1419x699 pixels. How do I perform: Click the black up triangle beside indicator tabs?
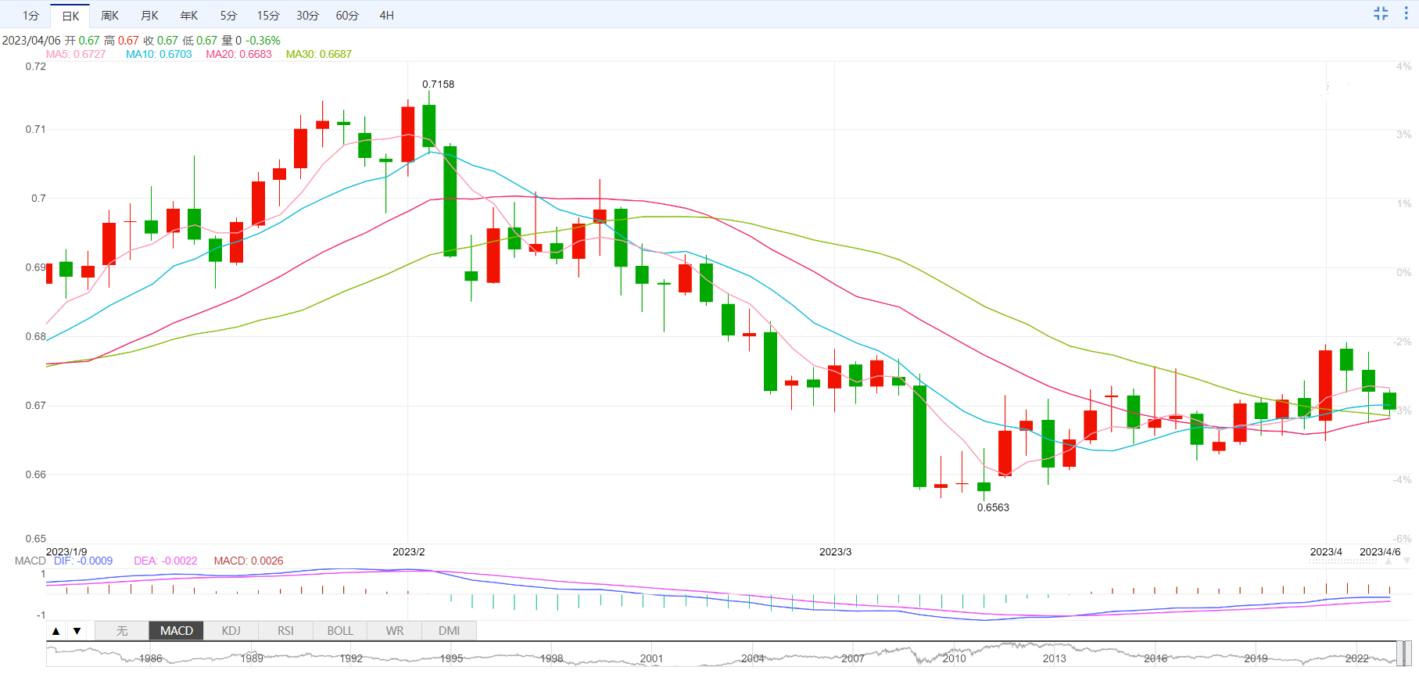click(x=56, y=631)
